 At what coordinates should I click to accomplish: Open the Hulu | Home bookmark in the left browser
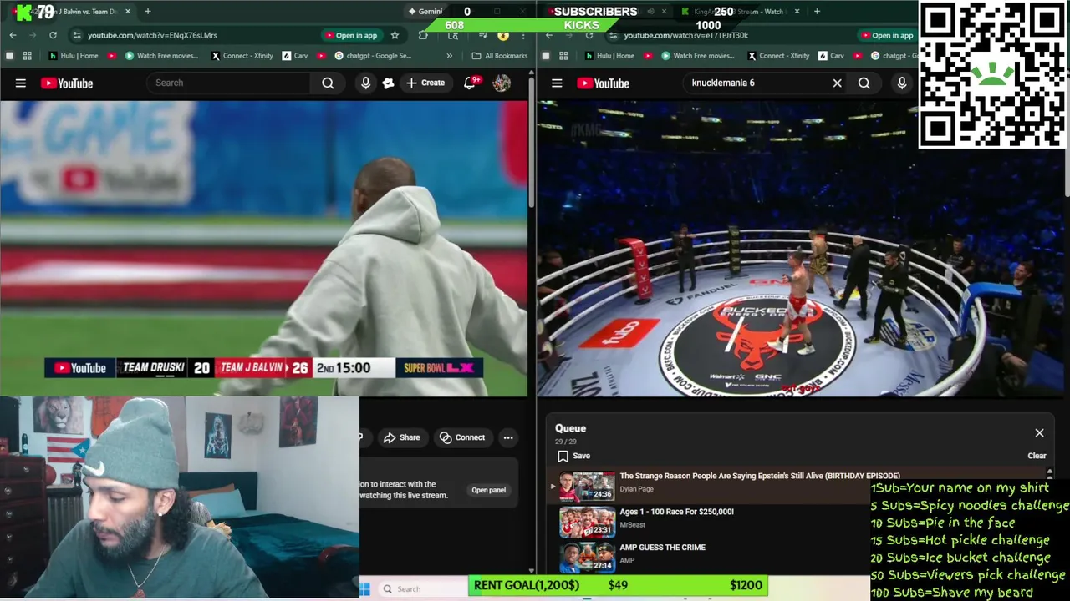click(x=74, y=56)
